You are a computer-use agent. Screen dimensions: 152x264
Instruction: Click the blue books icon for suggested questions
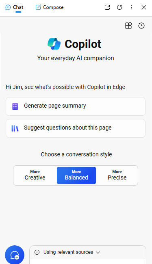pos(15,128)
